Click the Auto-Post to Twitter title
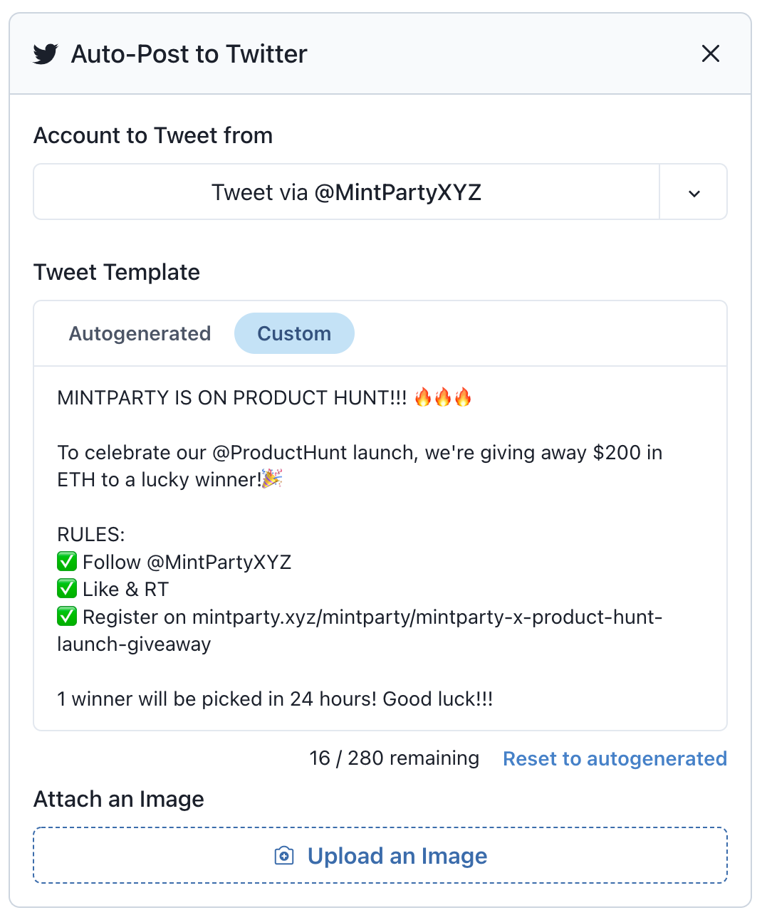The width and height of the screenshot is (762, 920). [x=189, y=54]
